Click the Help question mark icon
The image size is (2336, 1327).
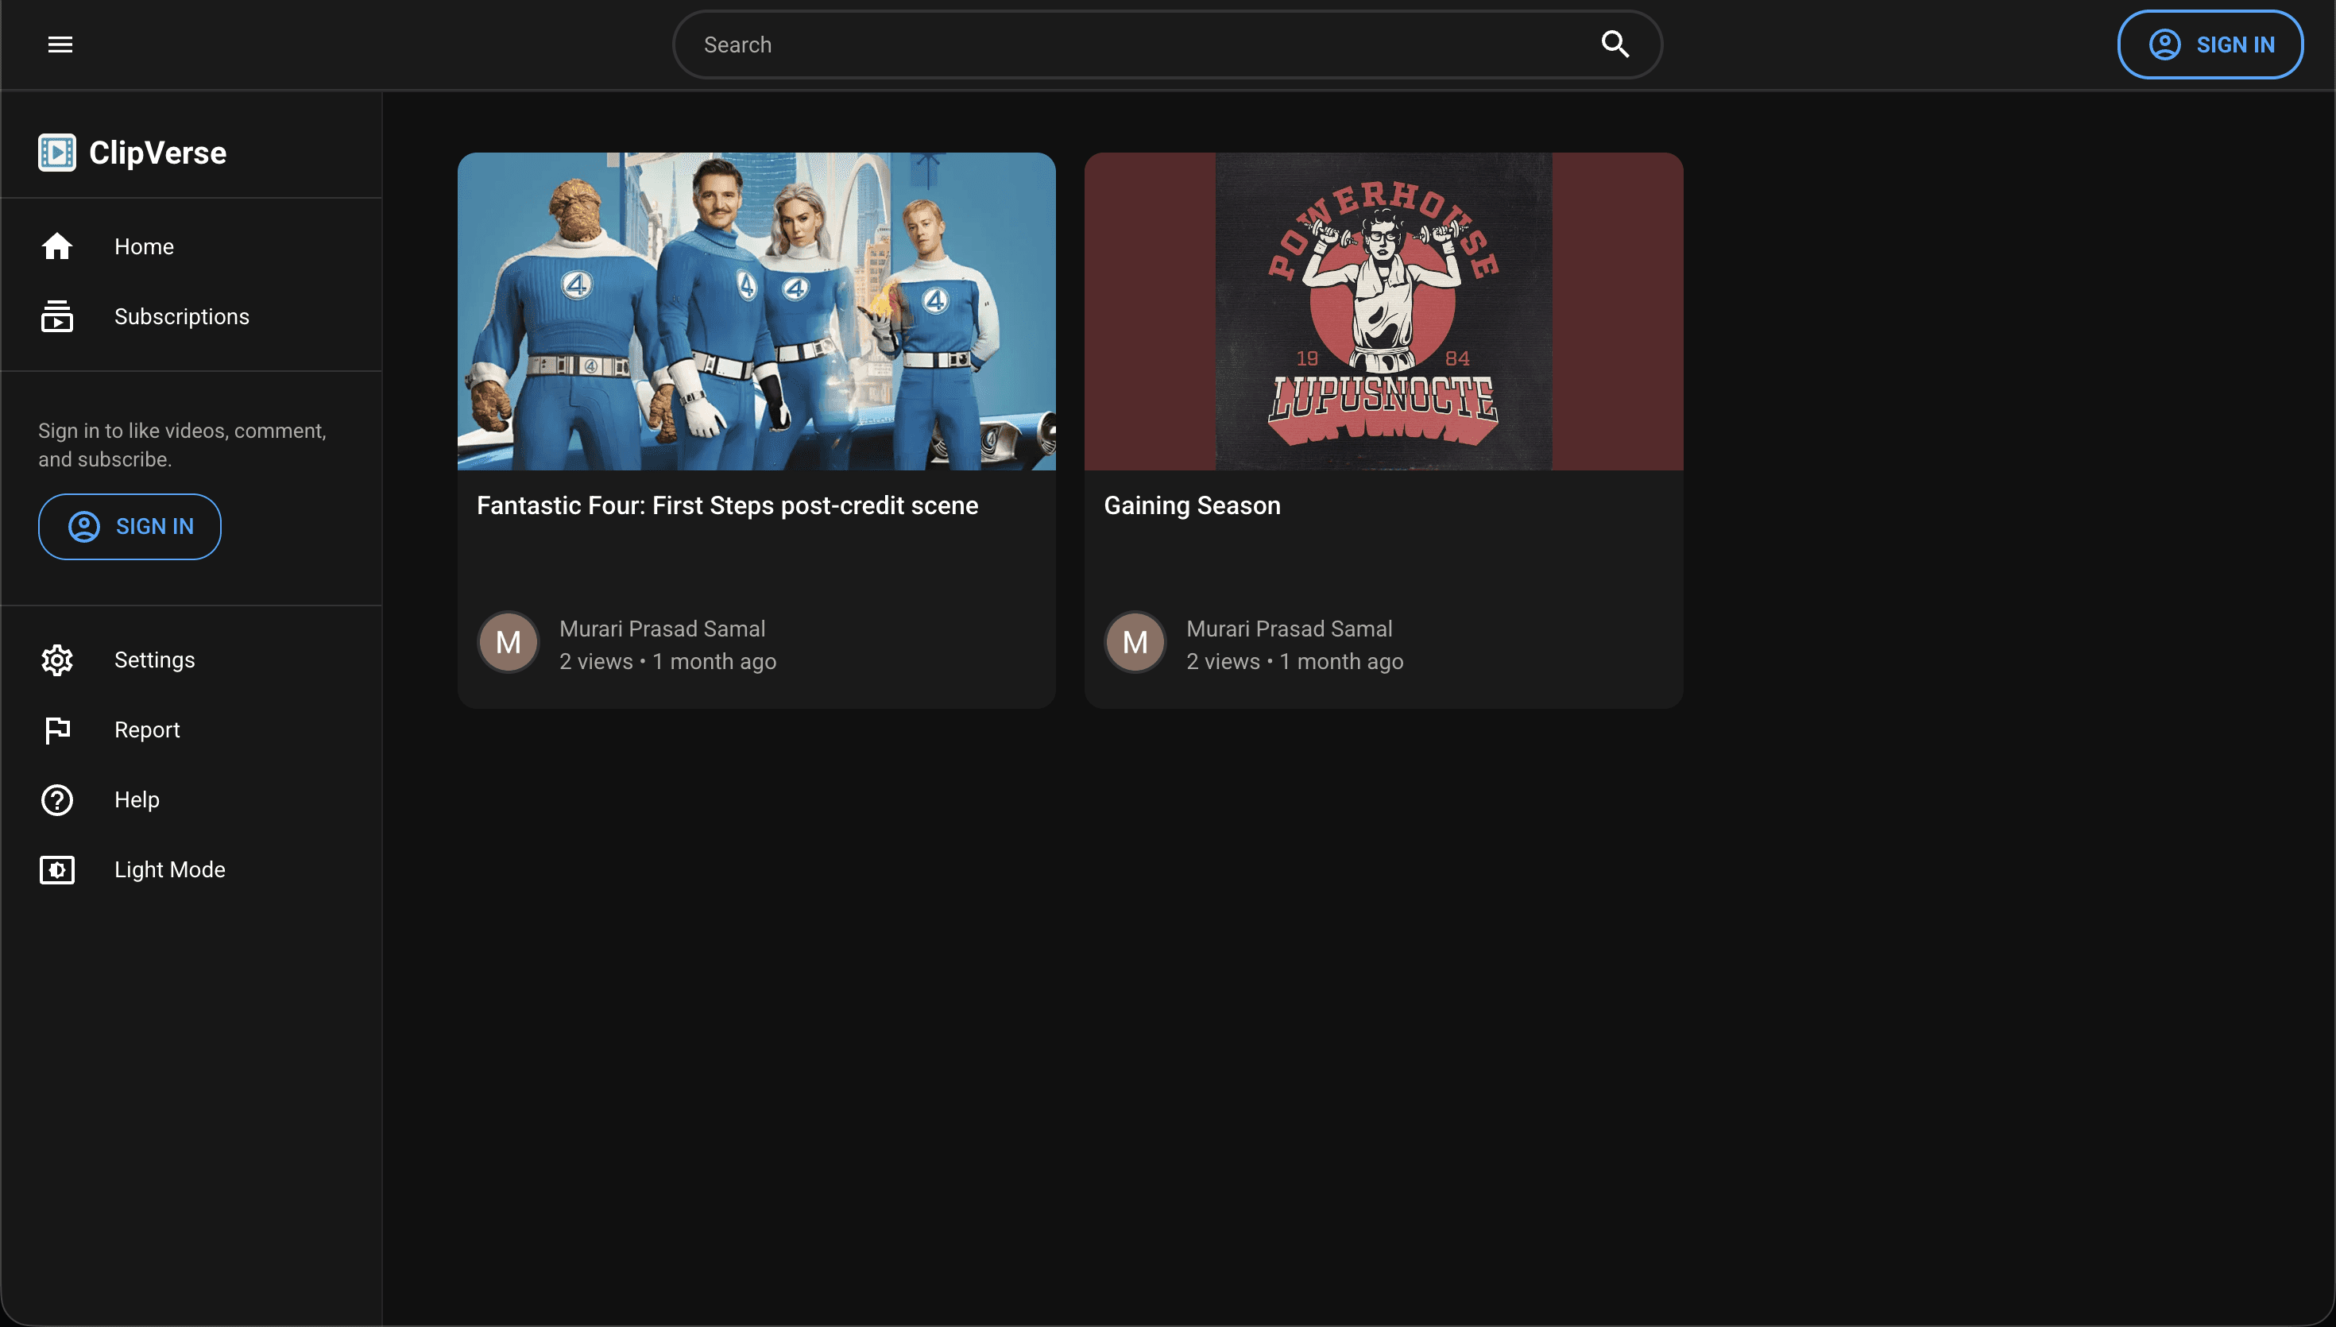pos(56,799)
